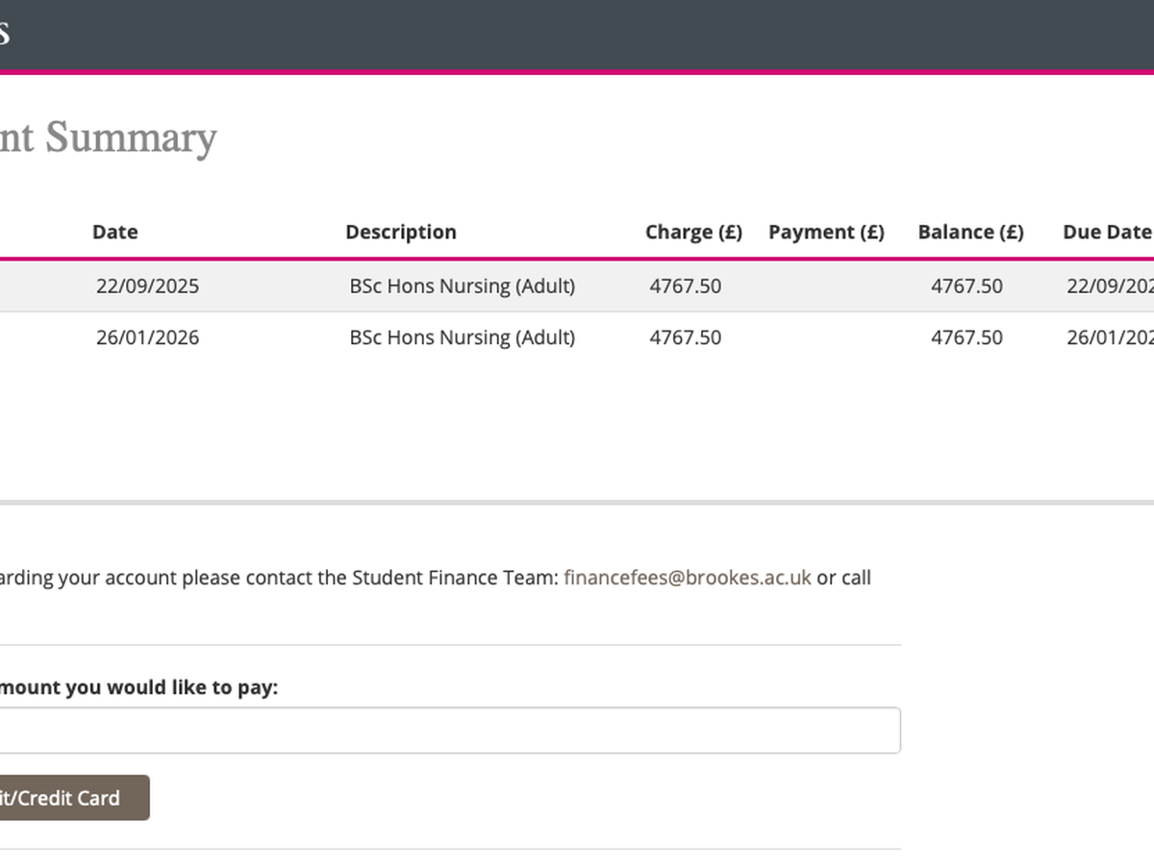This screenshot has height=865, width=1154.
Task: Click the amount you would like to pay label
Action: pos(138,688)
